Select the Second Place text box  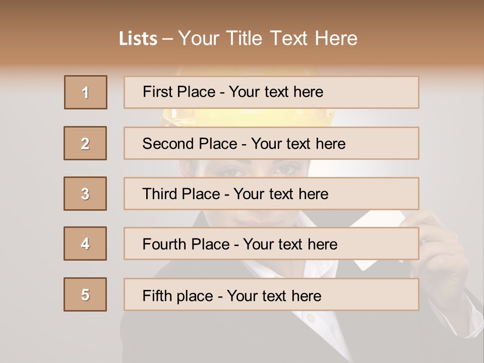[x=271, y=143]
